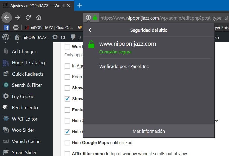Open the Ley Cookie menu

[23, 96]
